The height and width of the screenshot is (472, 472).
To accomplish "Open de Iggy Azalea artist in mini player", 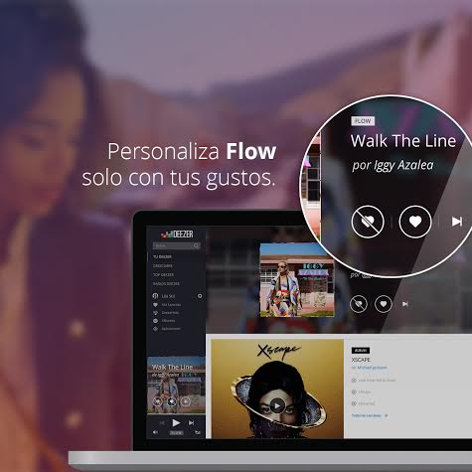I will click(x=165, y=375).
